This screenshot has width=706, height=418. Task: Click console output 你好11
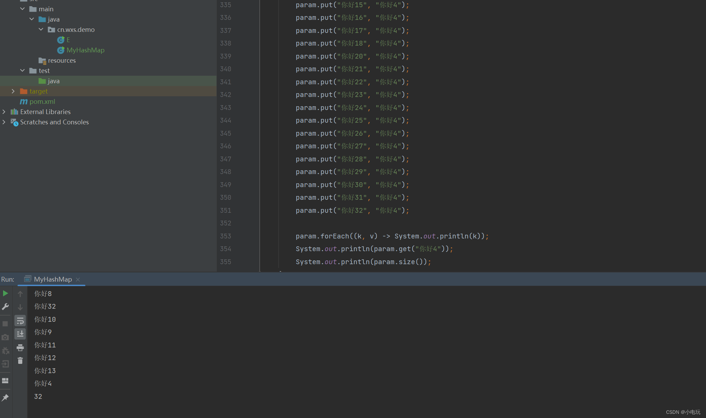point(45,345)
